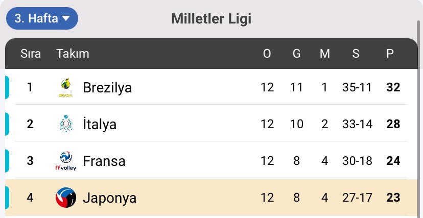Click the Japonya volleyball logo
The image size is (423, 218).
(66, 198)
